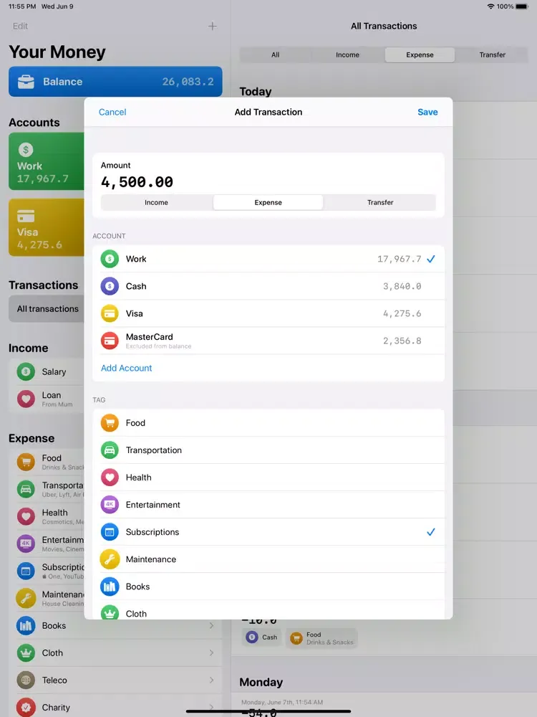Click the Balance briefcase icon

tap(26, 82)
